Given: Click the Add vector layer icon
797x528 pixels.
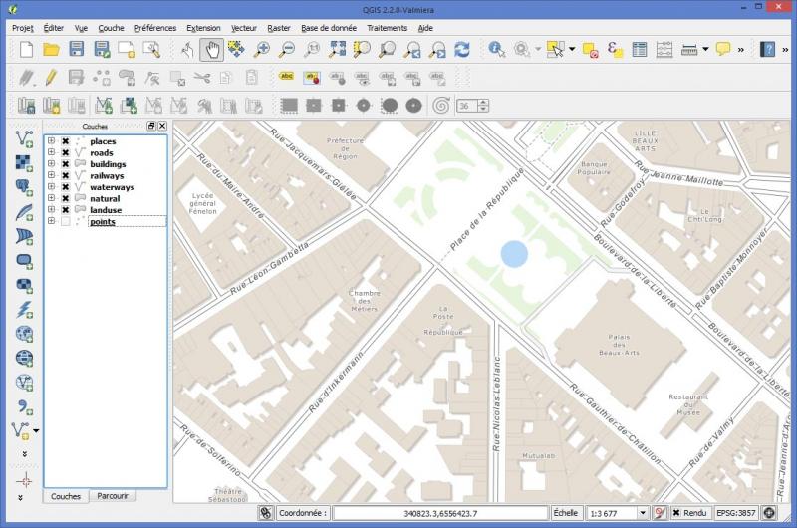Looking at the screenshot, I should click(24, 139).
